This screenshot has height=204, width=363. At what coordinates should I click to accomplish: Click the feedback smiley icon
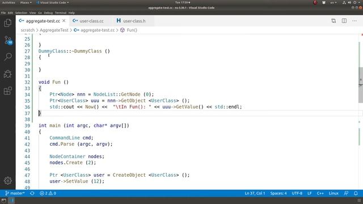tap(346, 193)
